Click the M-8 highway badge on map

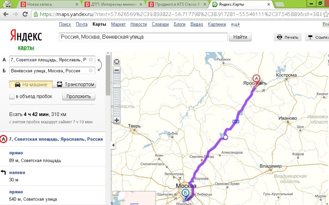[236, 121]
